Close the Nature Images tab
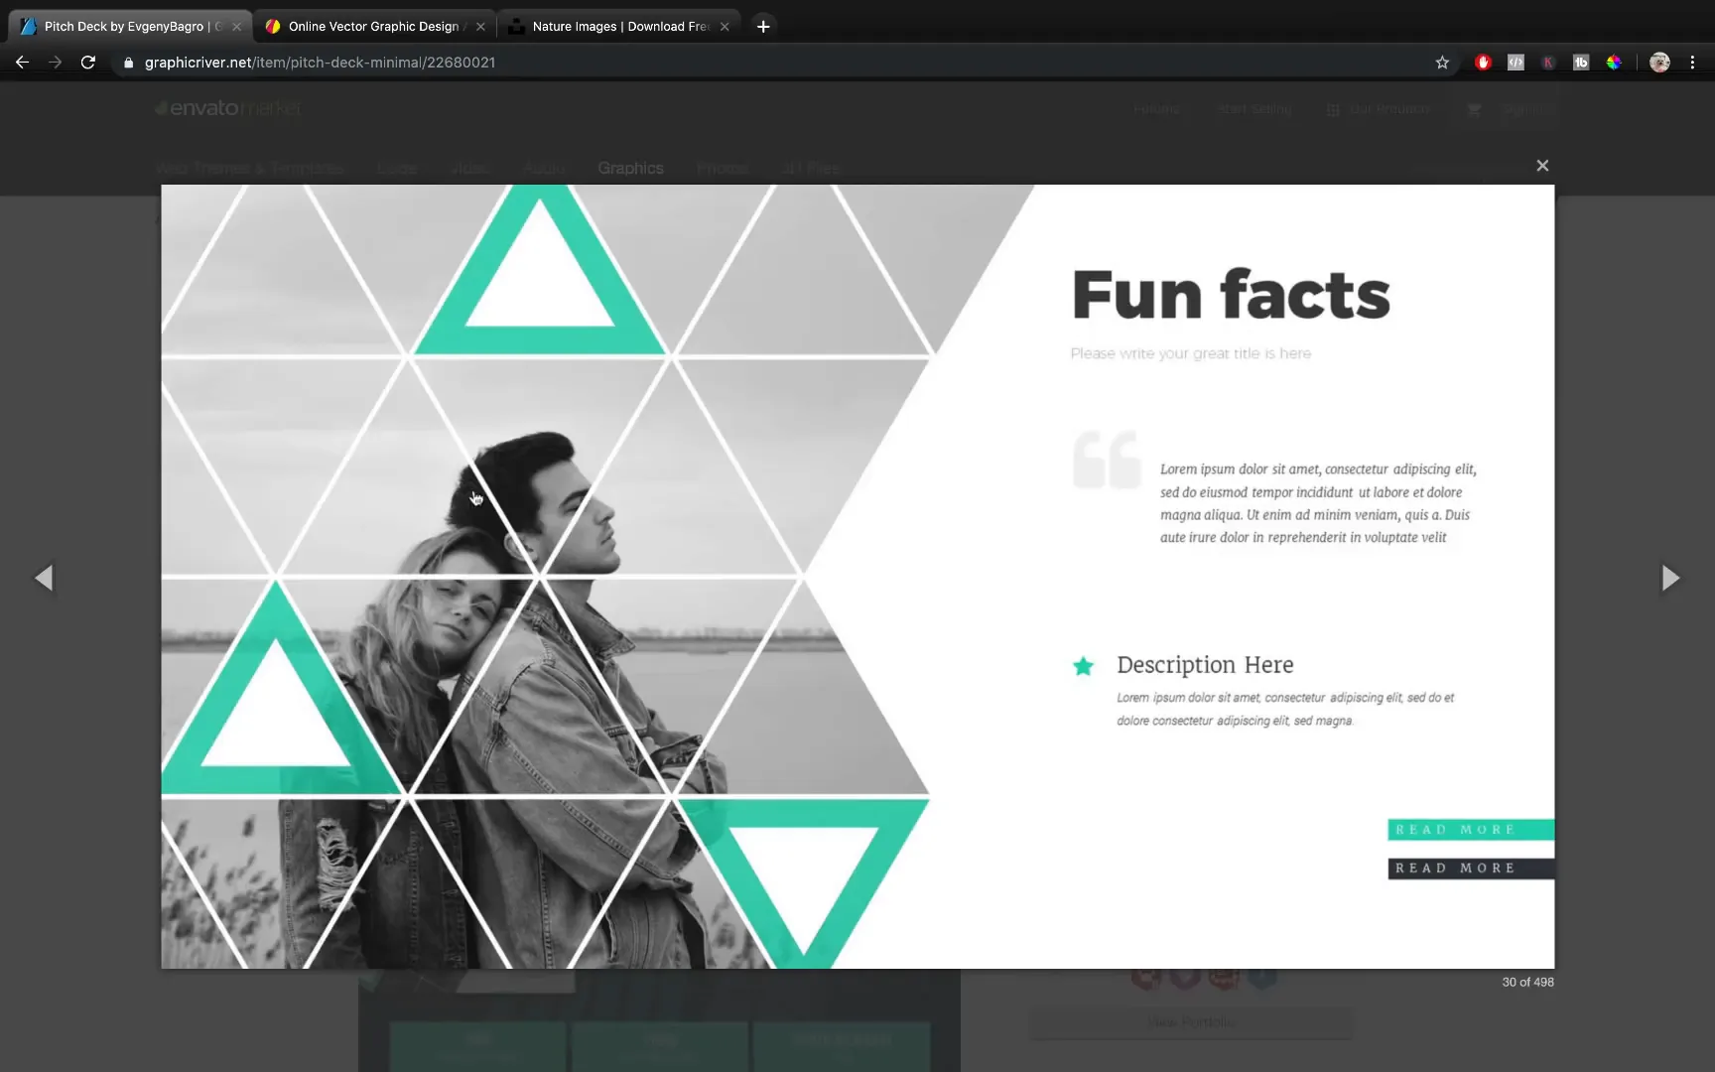 [725, 27]
